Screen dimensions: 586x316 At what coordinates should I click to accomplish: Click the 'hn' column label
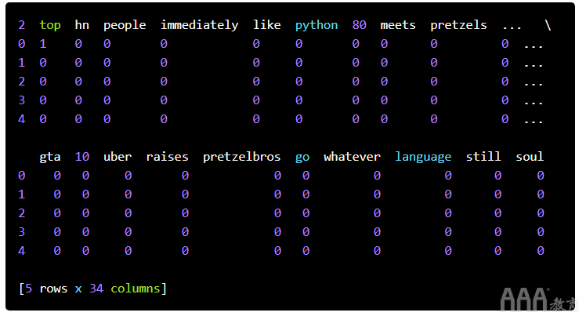pyautogui.click(x=82, y=25)
